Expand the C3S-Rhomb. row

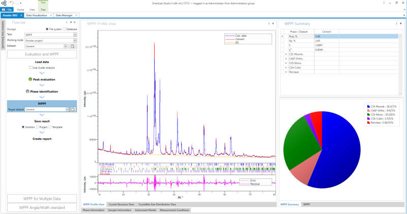point(286,54)
